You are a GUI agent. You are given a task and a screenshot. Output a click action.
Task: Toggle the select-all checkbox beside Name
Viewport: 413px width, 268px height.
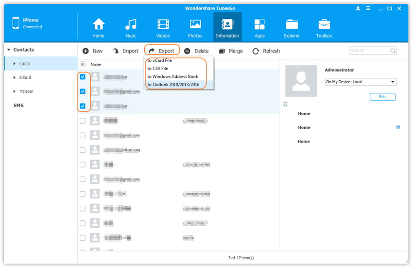(83, 64)
